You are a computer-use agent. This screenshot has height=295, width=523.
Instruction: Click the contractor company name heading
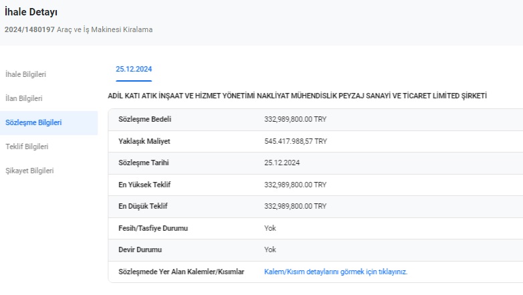(297, 96)
